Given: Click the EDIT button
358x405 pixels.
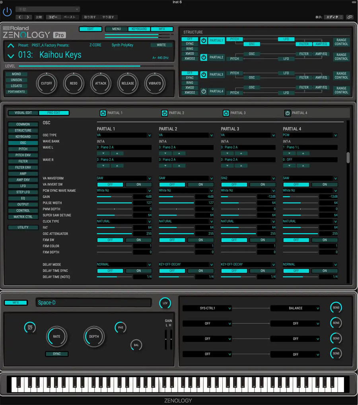Looking at the screenshot, I should pos(90,29).
